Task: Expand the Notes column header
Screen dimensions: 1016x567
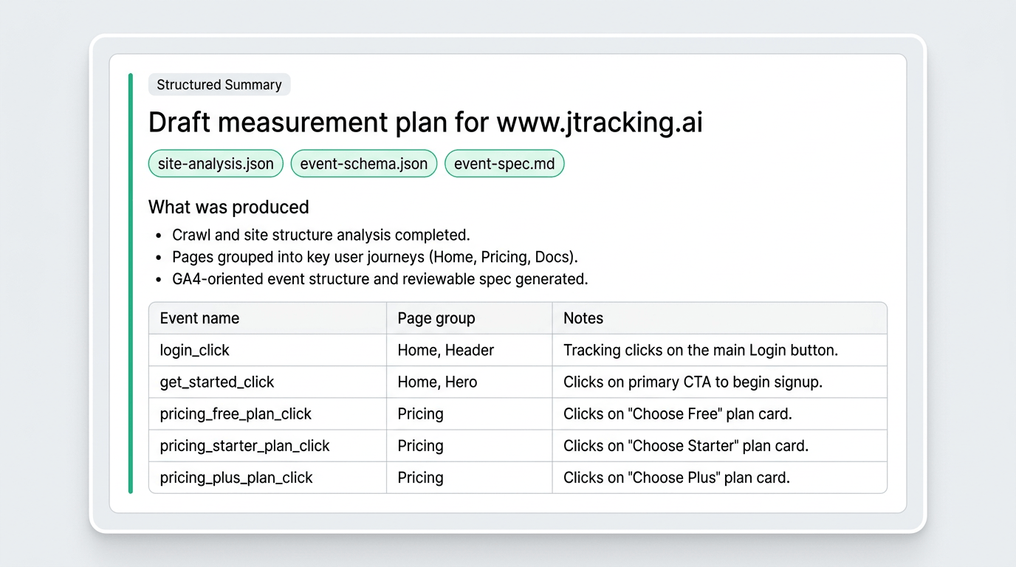Action: (583, 318)
